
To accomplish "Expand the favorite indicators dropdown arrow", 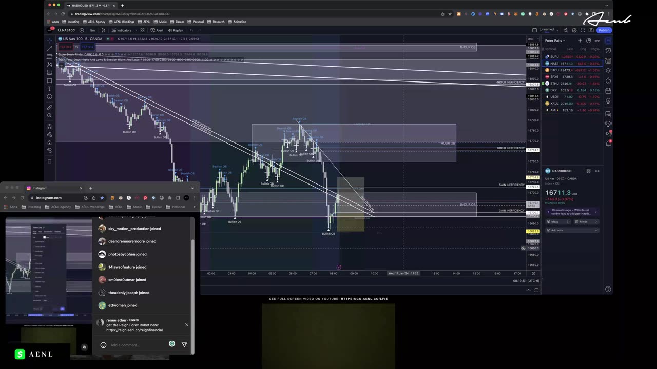I will point(136,30).
